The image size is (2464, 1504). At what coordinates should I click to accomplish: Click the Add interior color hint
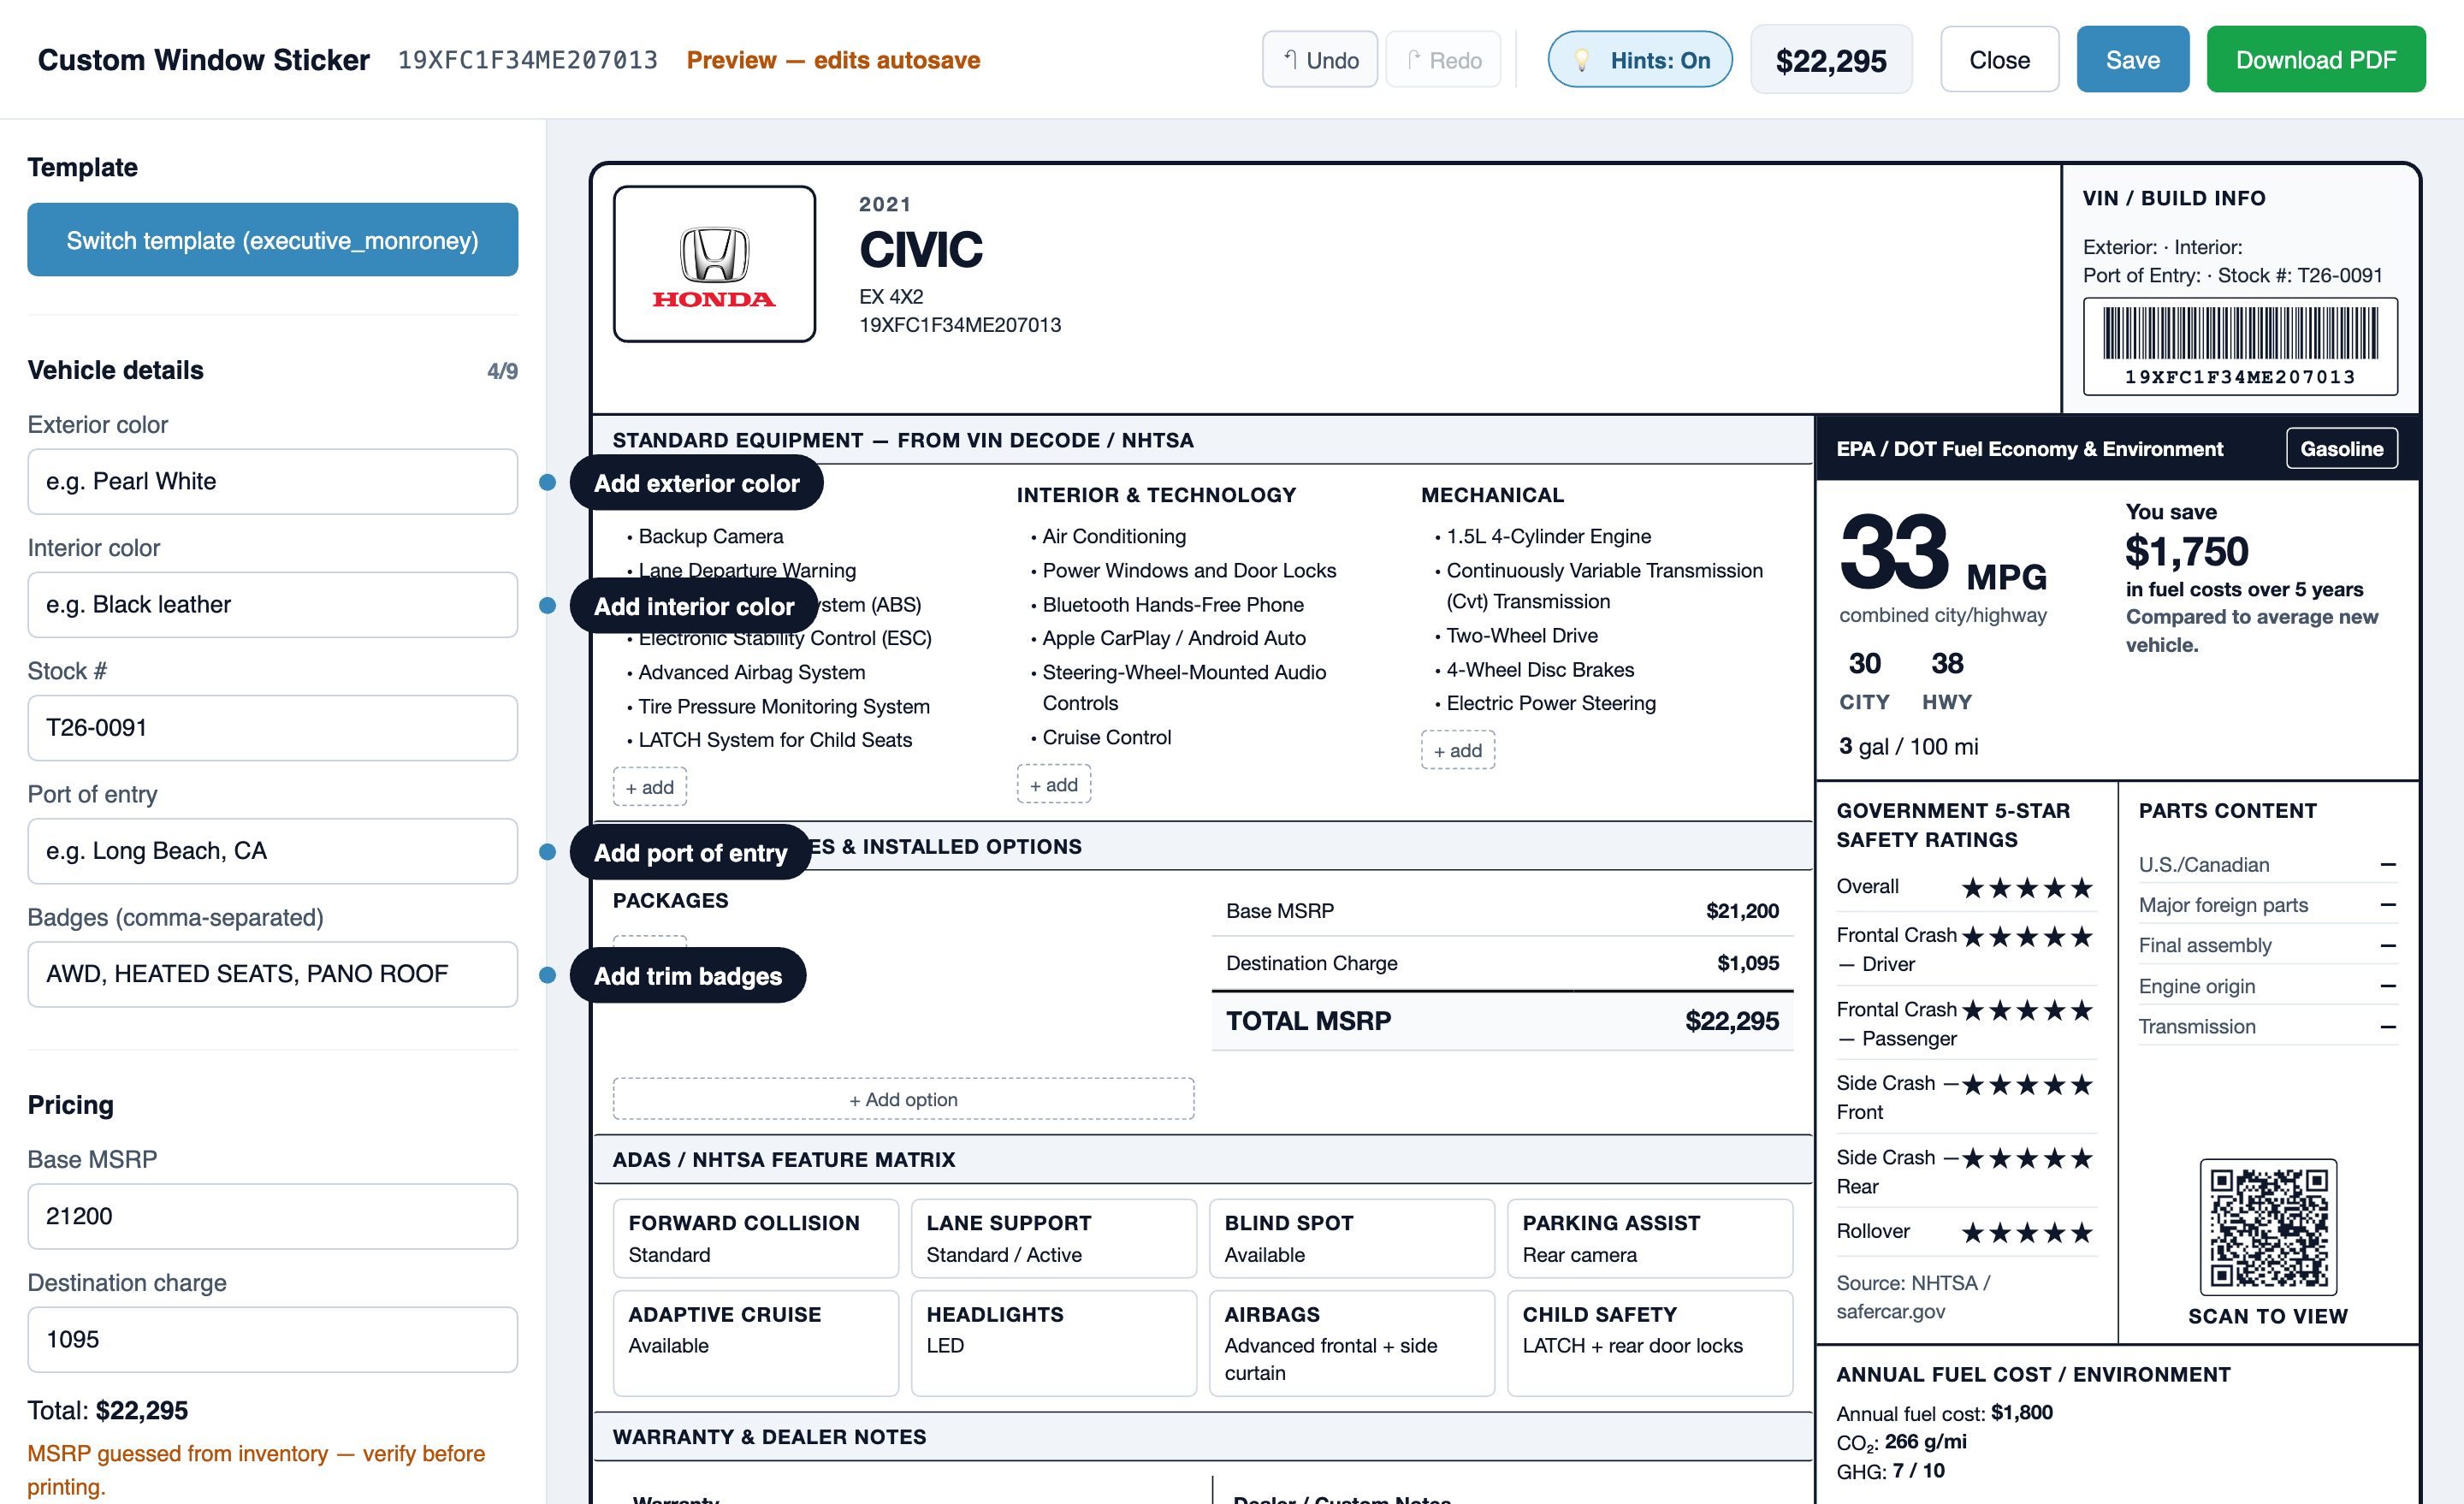coord(694,606)
